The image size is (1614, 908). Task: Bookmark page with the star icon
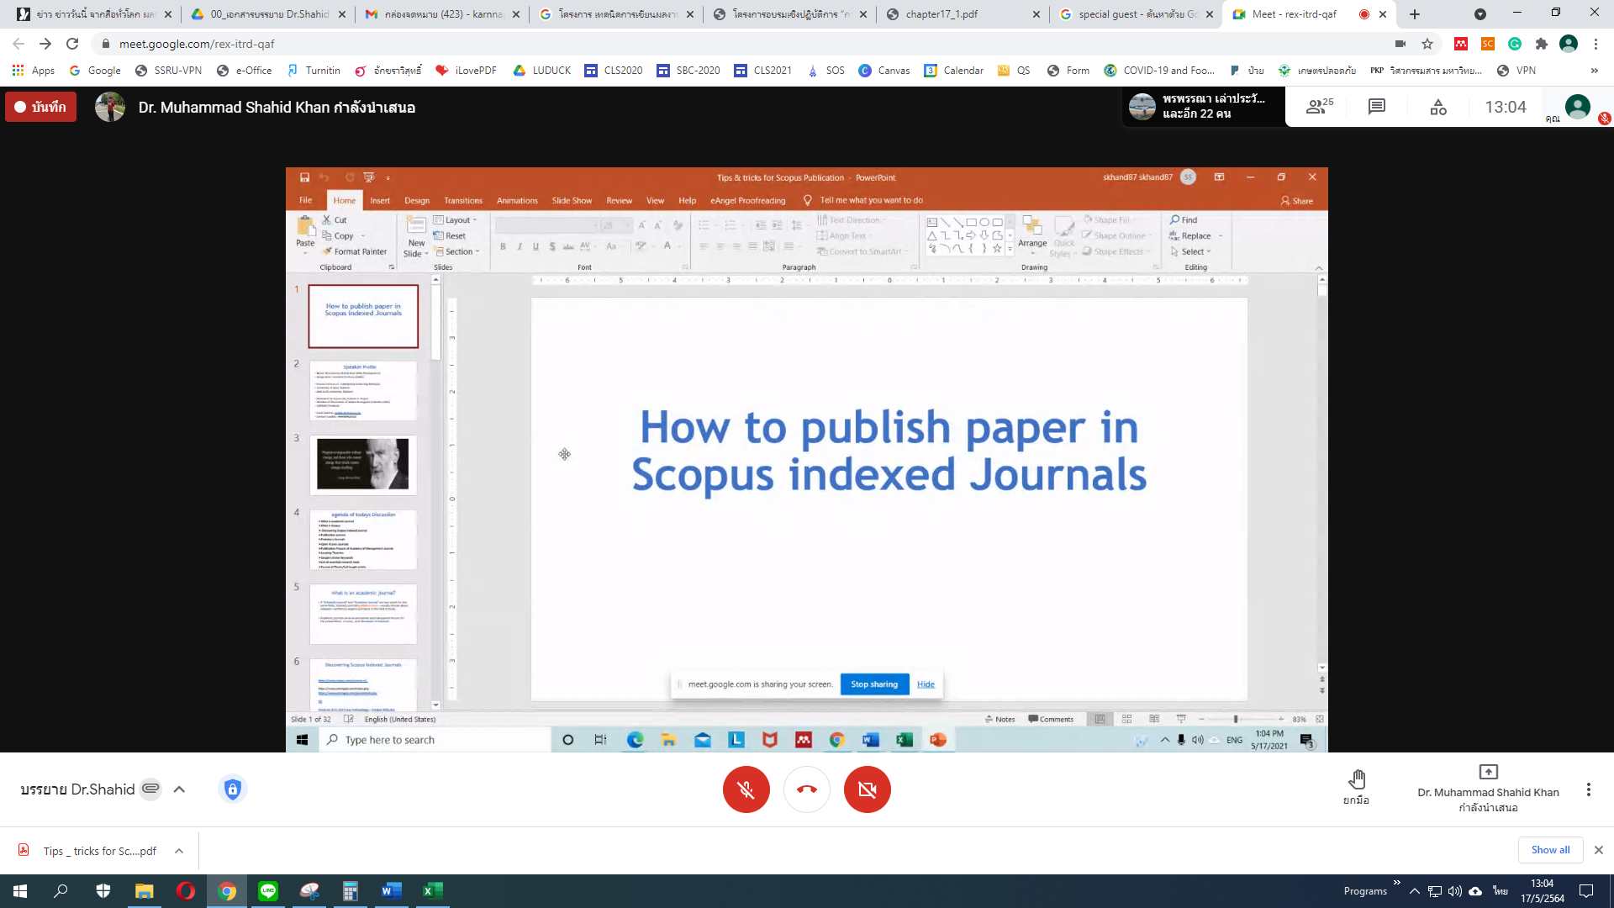click(1427, 44)
